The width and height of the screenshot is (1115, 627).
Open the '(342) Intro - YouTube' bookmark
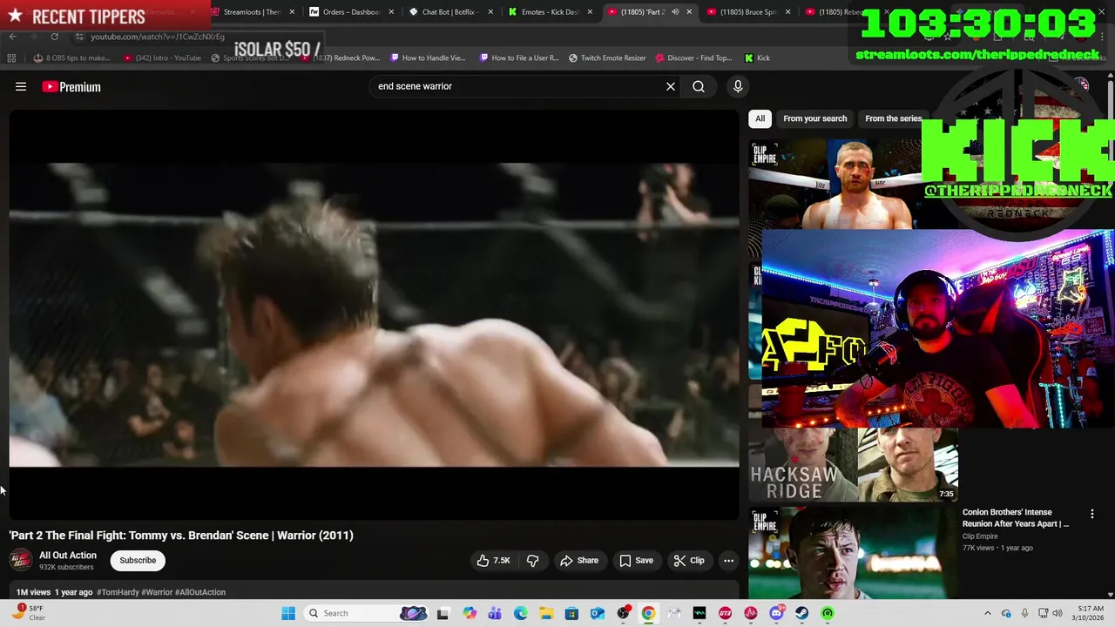tap(162, 58)
